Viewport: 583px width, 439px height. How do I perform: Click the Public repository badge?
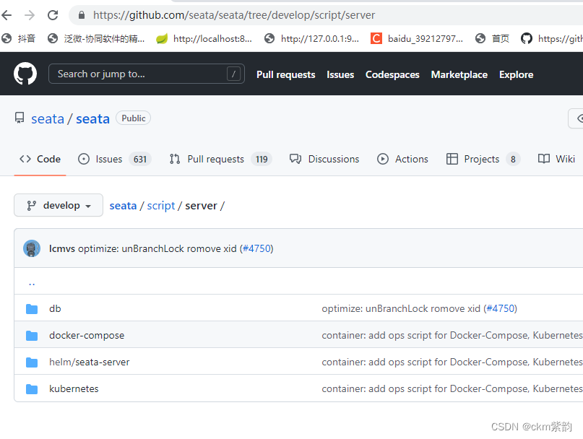tap(133, 118)
